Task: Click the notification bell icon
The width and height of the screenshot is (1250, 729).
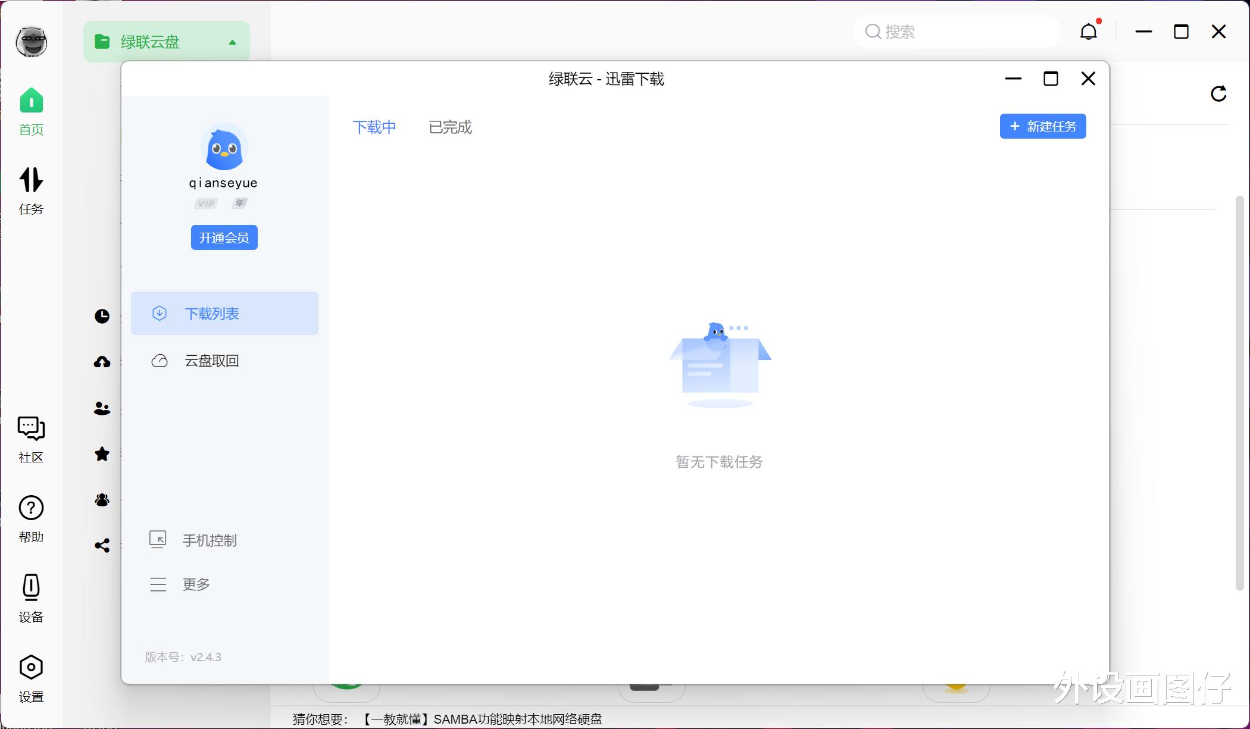Action: click(1088, 32)
